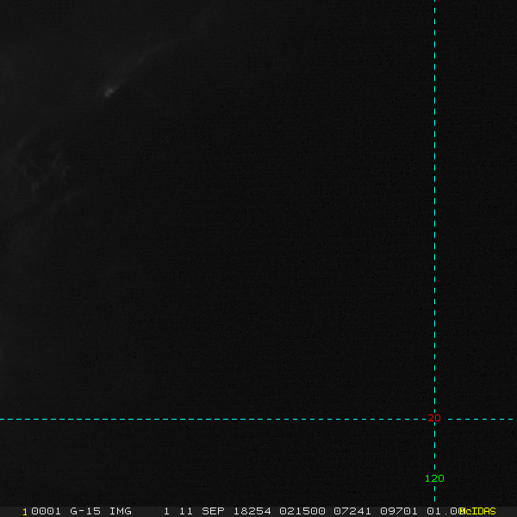Screen dimensions: 517x517
Task: Click the 021500 time value
Action: 302,511
